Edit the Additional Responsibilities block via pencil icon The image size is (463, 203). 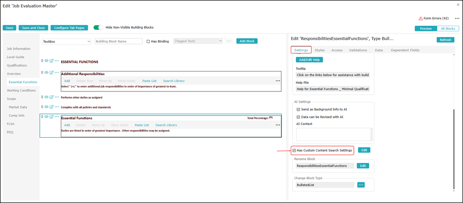point(51,72)
